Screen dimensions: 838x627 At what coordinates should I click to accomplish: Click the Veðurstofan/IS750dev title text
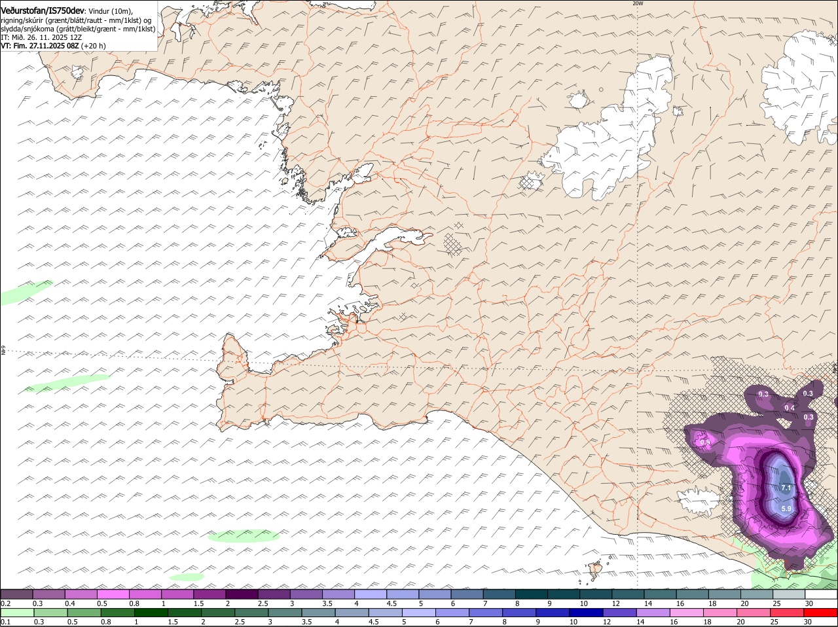pos(42,10)
